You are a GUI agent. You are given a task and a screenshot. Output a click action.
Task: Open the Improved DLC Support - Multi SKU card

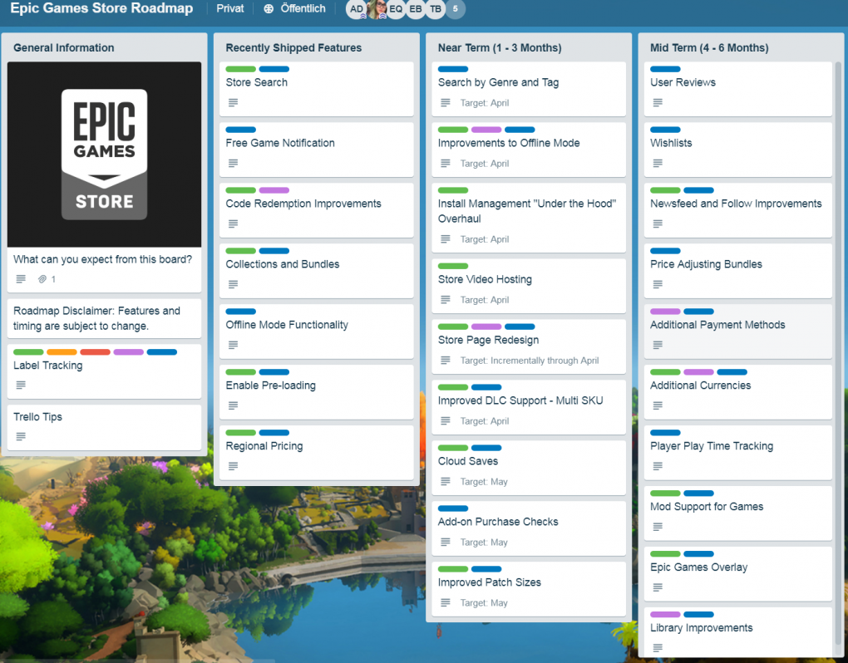529,407
